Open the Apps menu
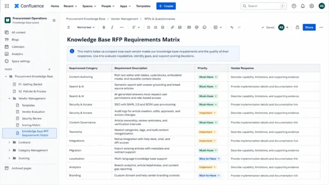This screenshot has width=329, height=185. [x=125, y=6]
